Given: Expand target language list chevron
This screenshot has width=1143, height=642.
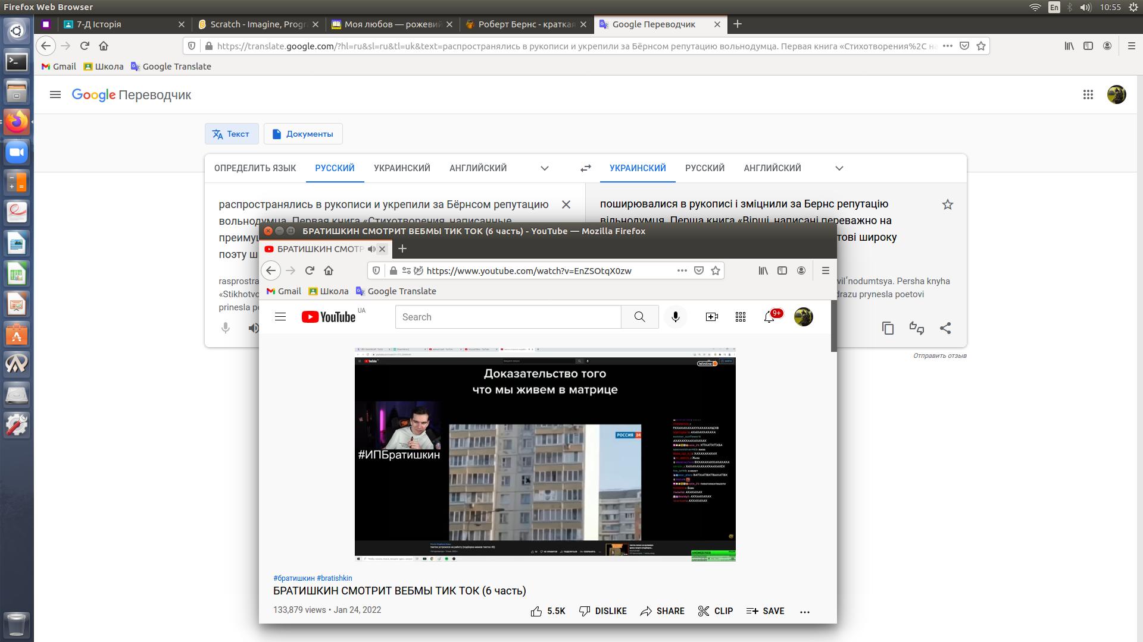Looking at the screenshot, I should (x=839, y=168).
